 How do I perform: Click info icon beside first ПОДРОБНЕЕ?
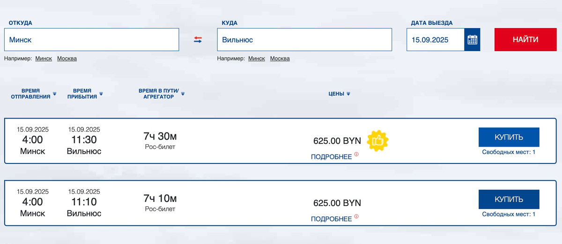(x=356, y=154)
